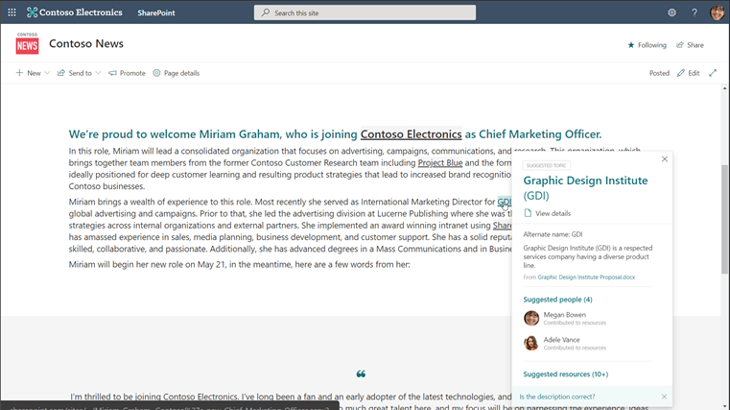The image size is (730, 410).
Task: Click Is the description correct? prompt
Action: point(557,397)
